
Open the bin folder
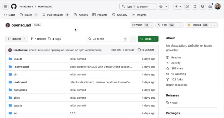16,74
